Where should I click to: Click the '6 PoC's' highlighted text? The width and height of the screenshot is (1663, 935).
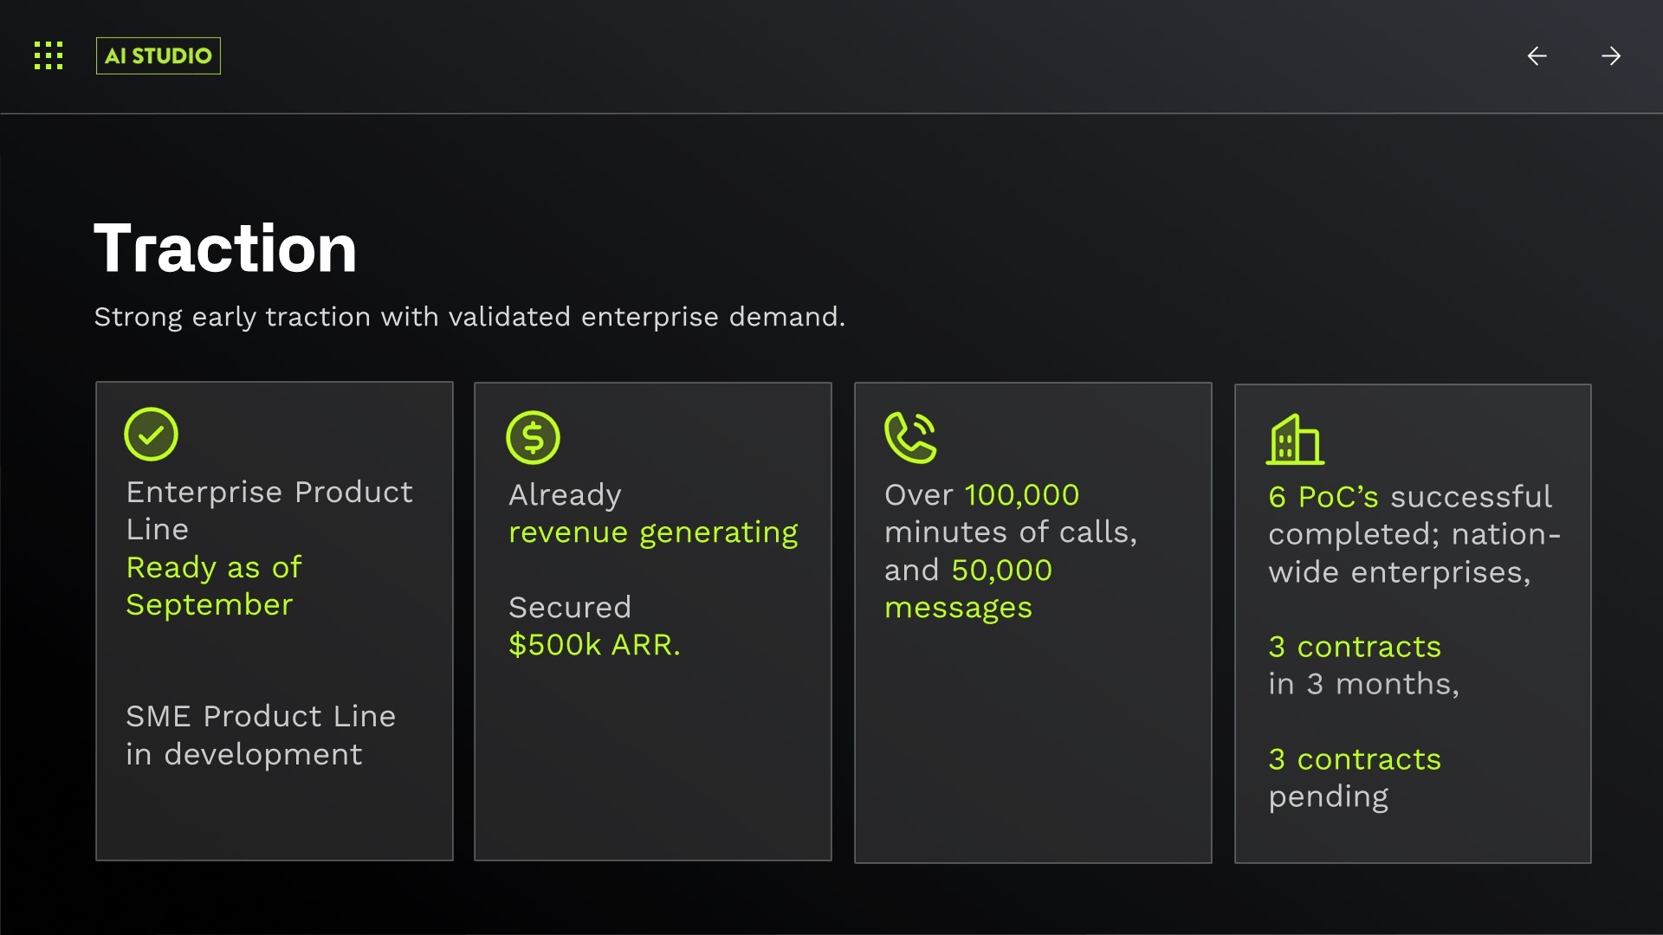[x=1323, y=497]
